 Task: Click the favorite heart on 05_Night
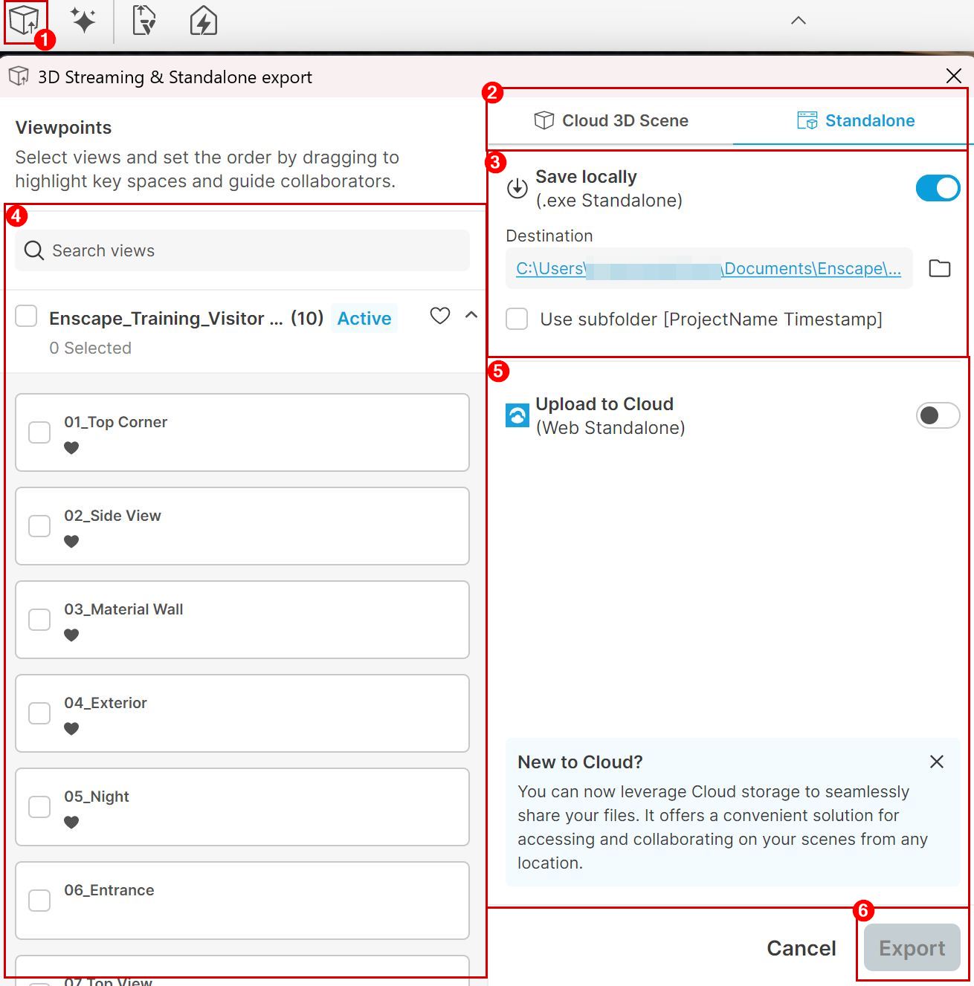[71, 823]
